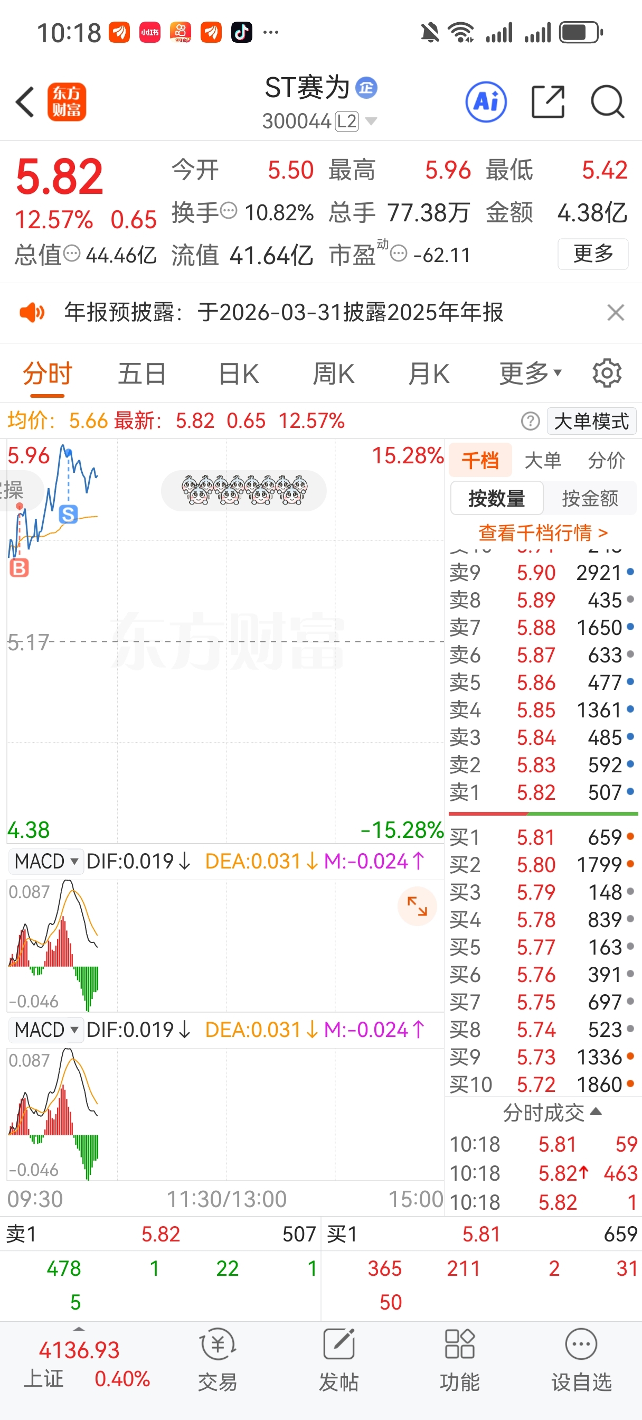The image size is (642, 1420).
Task: Tap the L2 level badge
Action: [347, 122]
